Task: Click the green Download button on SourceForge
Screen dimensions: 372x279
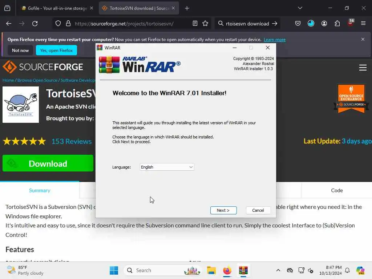Action: pos(48,163)
